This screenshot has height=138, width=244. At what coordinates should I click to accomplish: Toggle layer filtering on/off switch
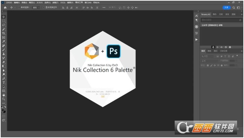pos(237,55)
